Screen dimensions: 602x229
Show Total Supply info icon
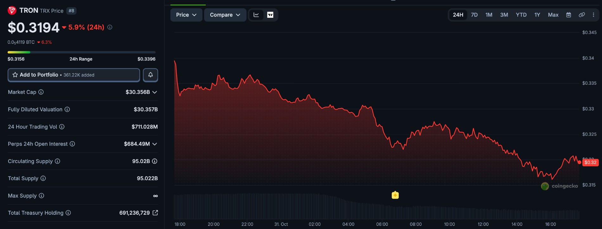click(43, 178)
